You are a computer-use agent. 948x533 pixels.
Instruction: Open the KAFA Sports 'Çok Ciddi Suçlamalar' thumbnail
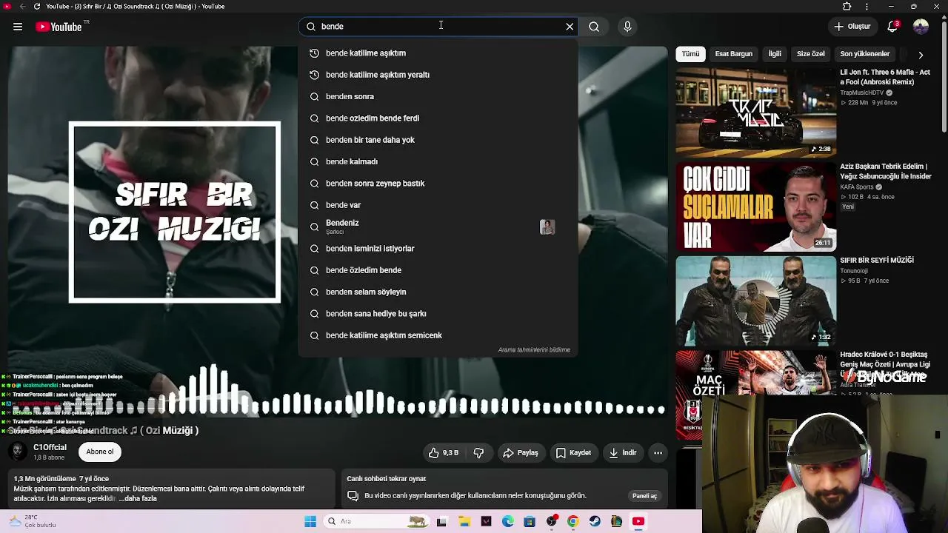(755, 207)
